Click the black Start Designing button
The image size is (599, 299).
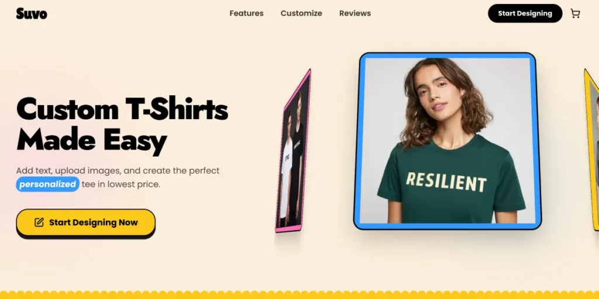tap(525, 13)
